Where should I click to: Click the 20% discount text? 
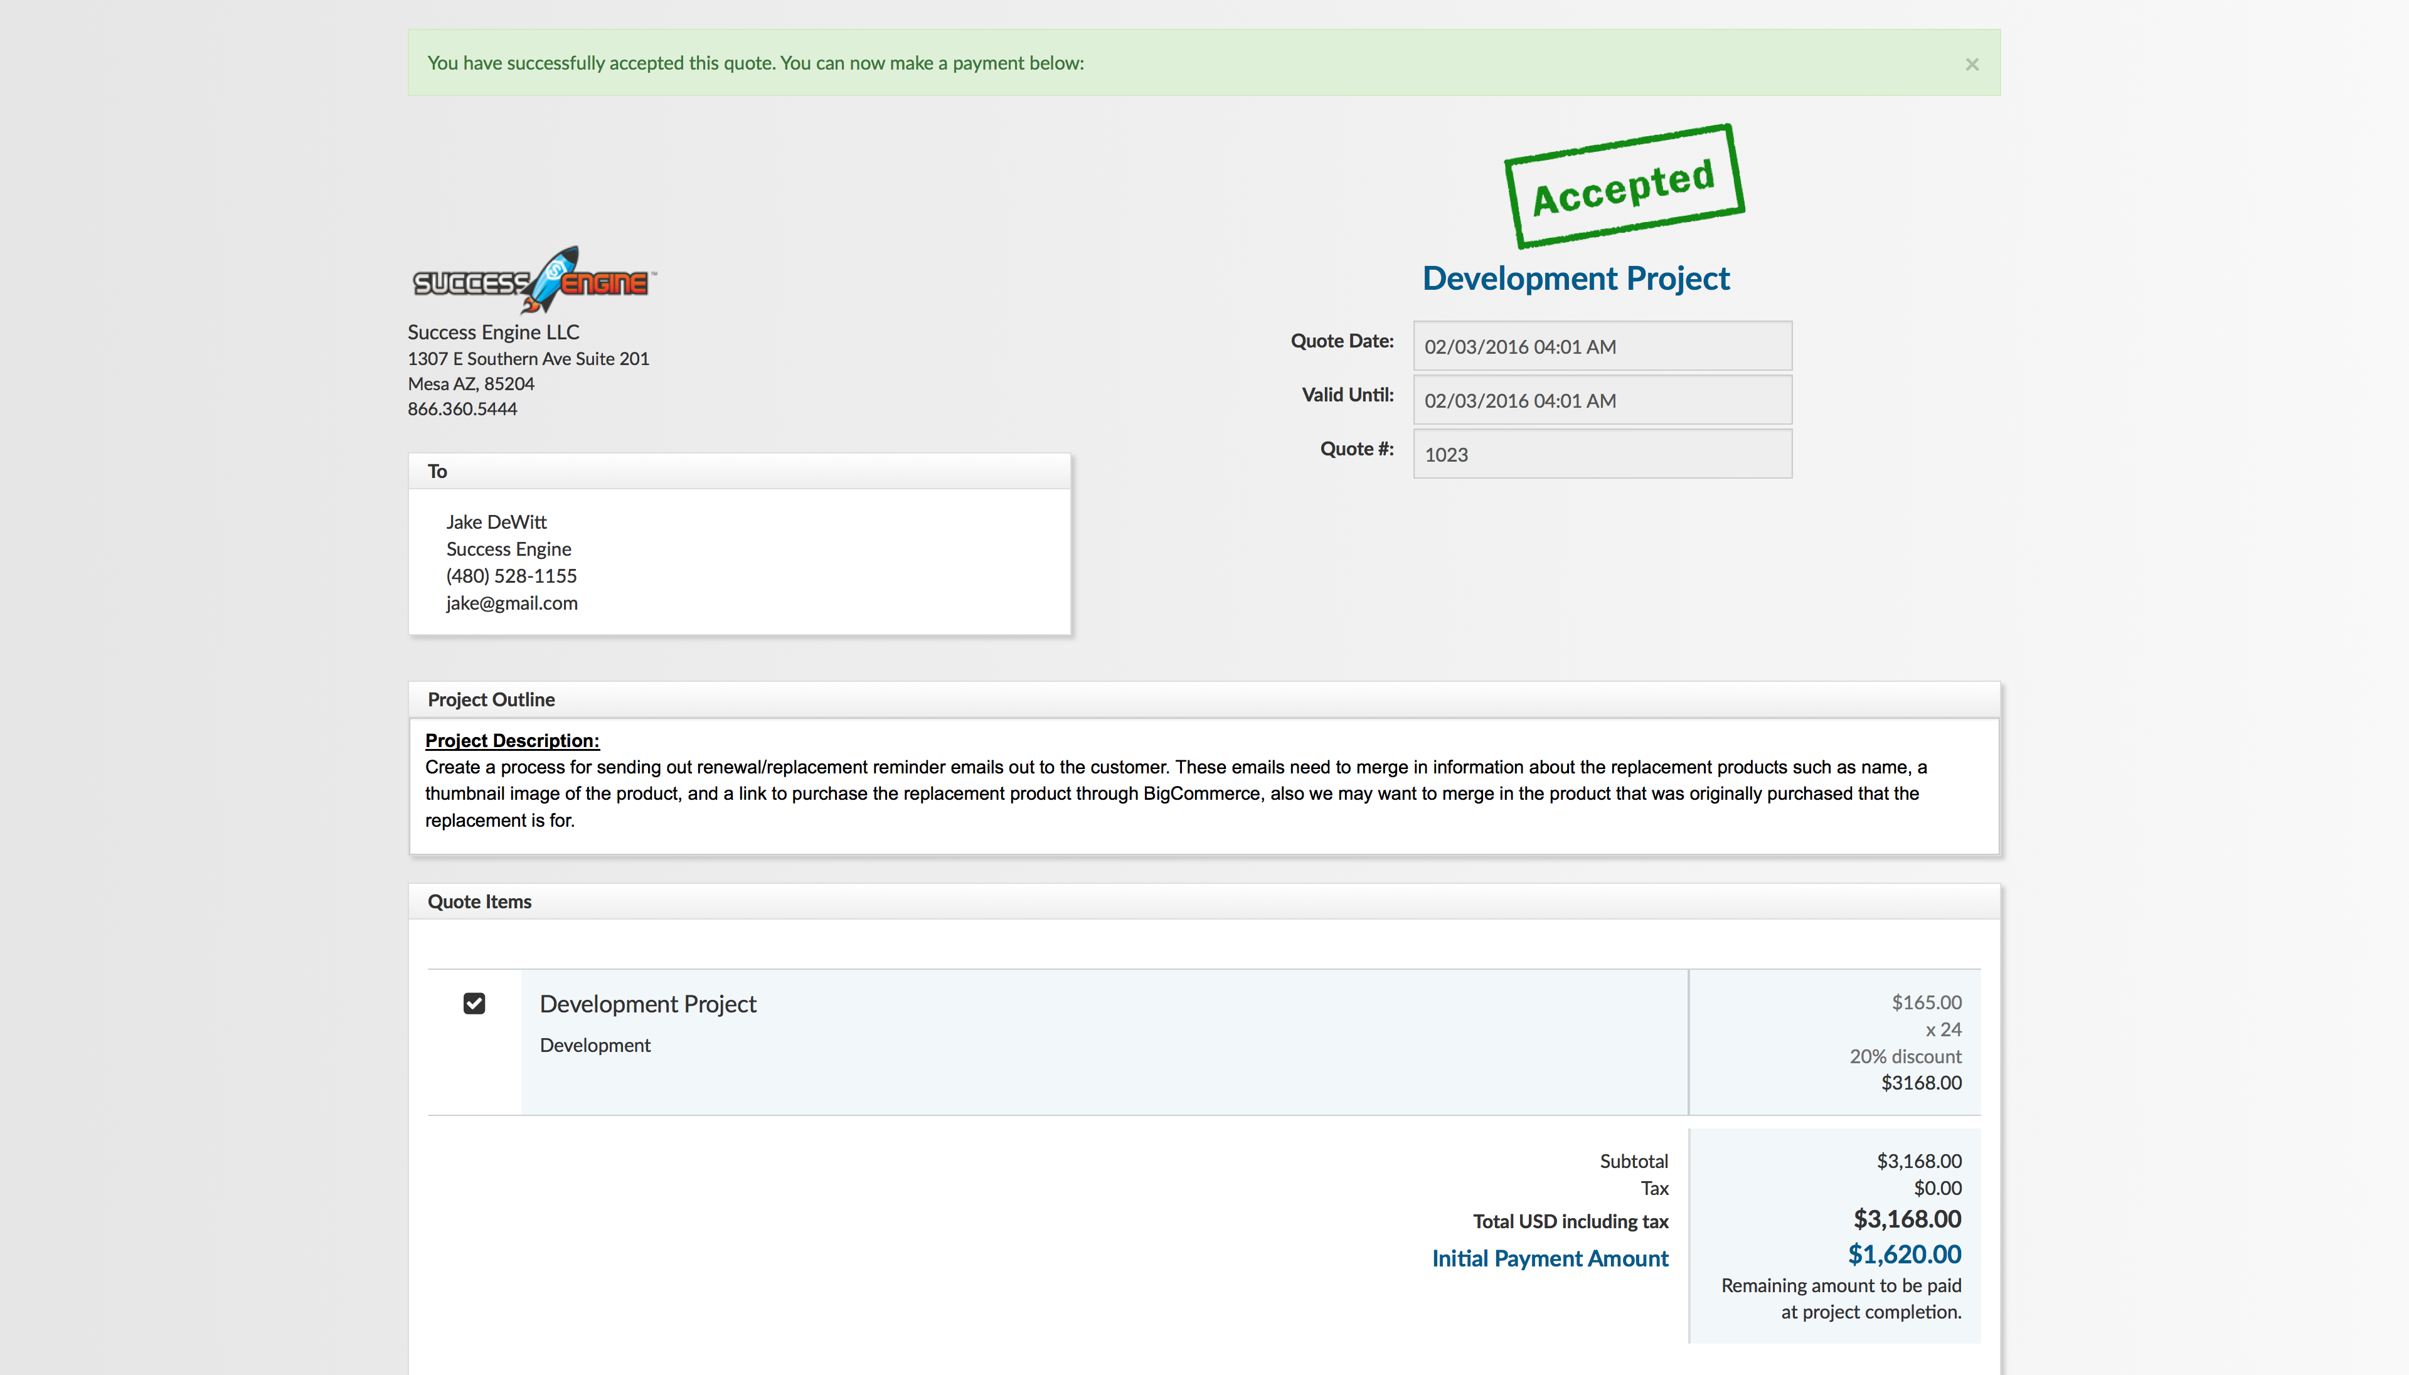(x=1905, y=1056)
